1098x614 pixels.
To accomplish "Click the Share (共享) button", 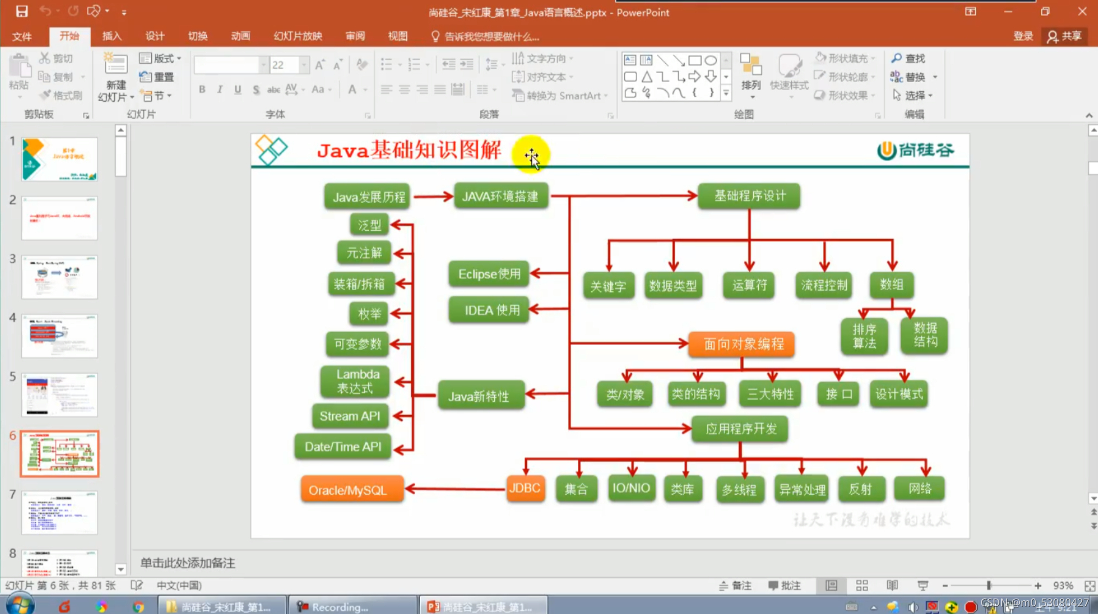I will (x=1065, y=36).
